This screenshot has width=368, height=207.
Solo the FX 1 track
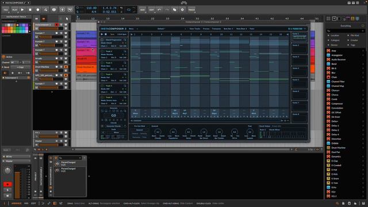(62, 133)
